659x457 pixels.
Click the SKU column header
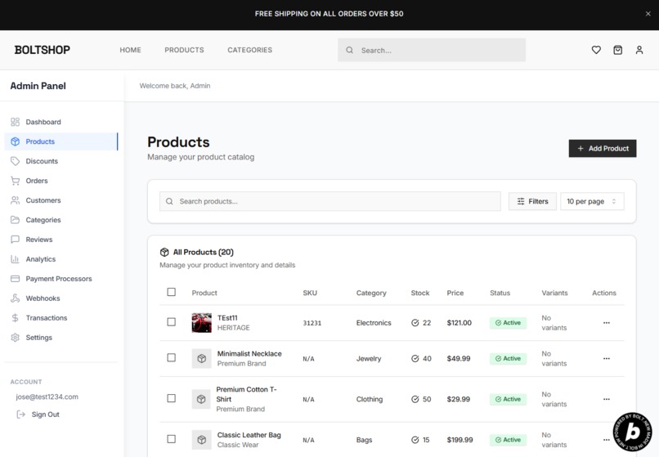(x=310, y=293)
